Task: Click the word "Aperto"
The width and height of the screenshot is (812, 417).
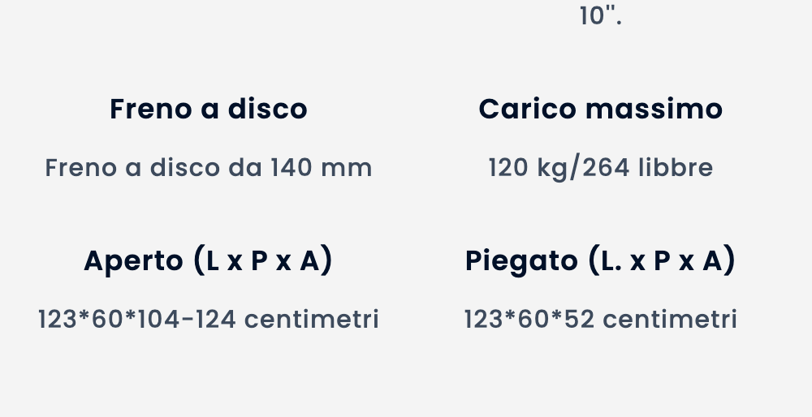Action: click(134, 260)
